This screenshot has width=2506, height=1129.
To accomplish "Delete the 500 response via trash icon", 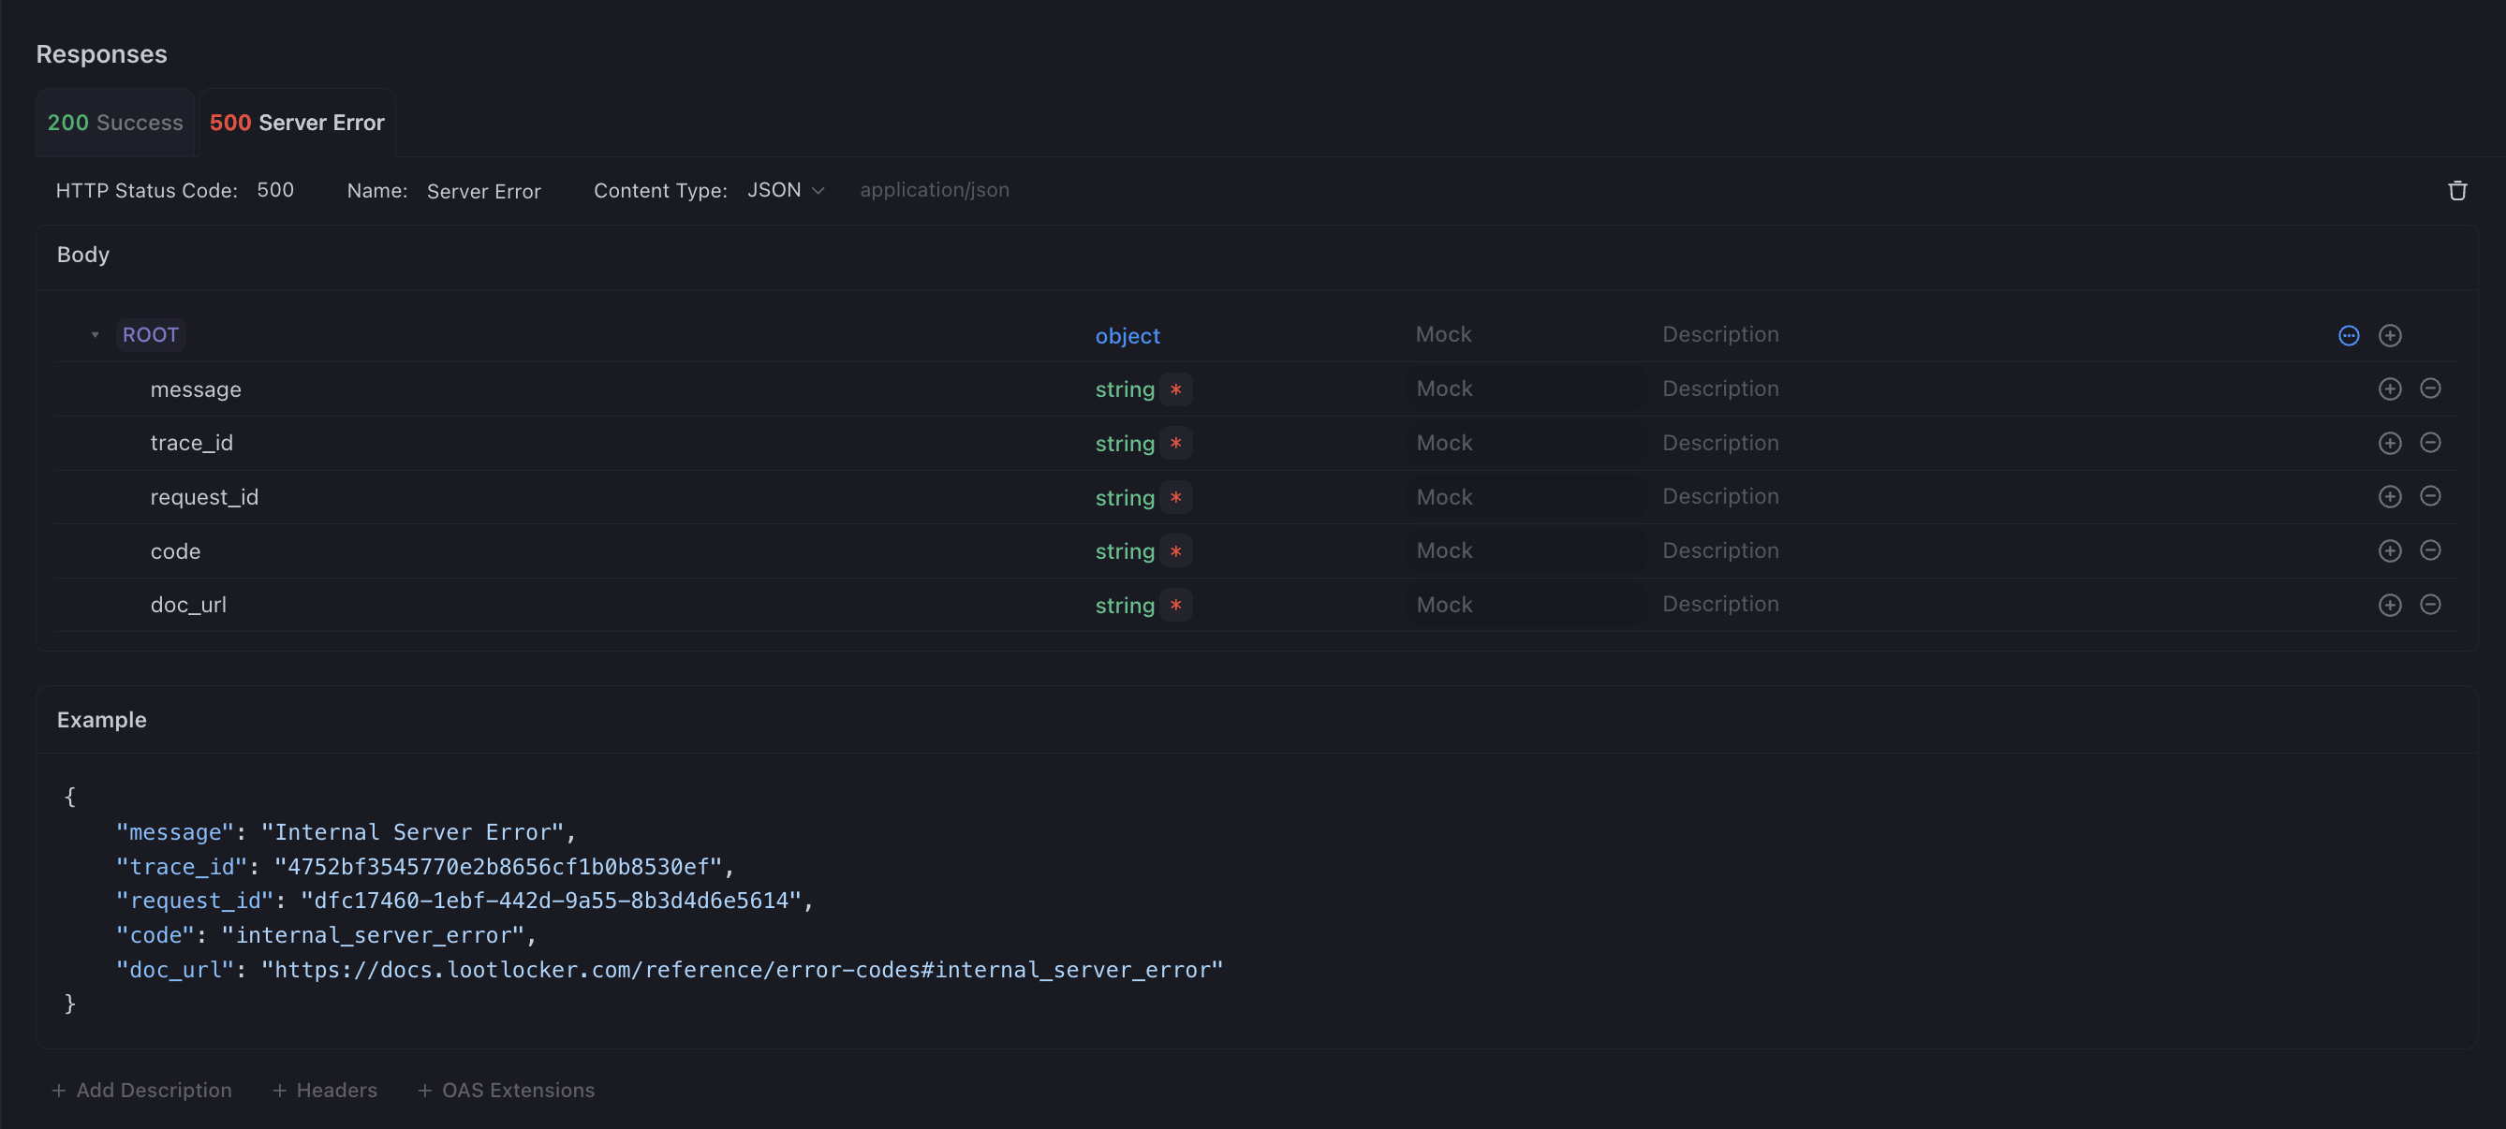I will tap(2456, 191).
